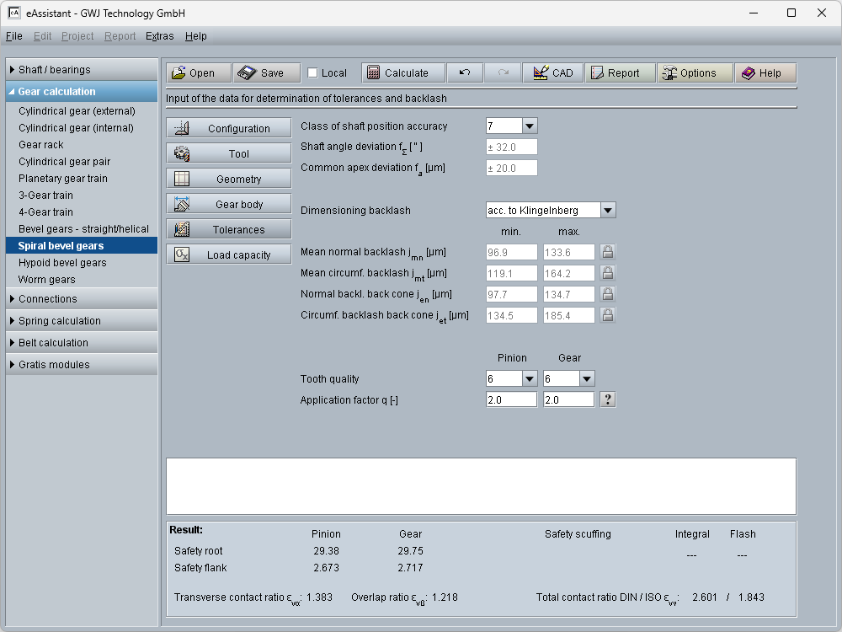Open the Options settings button
Screen dimensions: 842x632
[x=694, y=73]
